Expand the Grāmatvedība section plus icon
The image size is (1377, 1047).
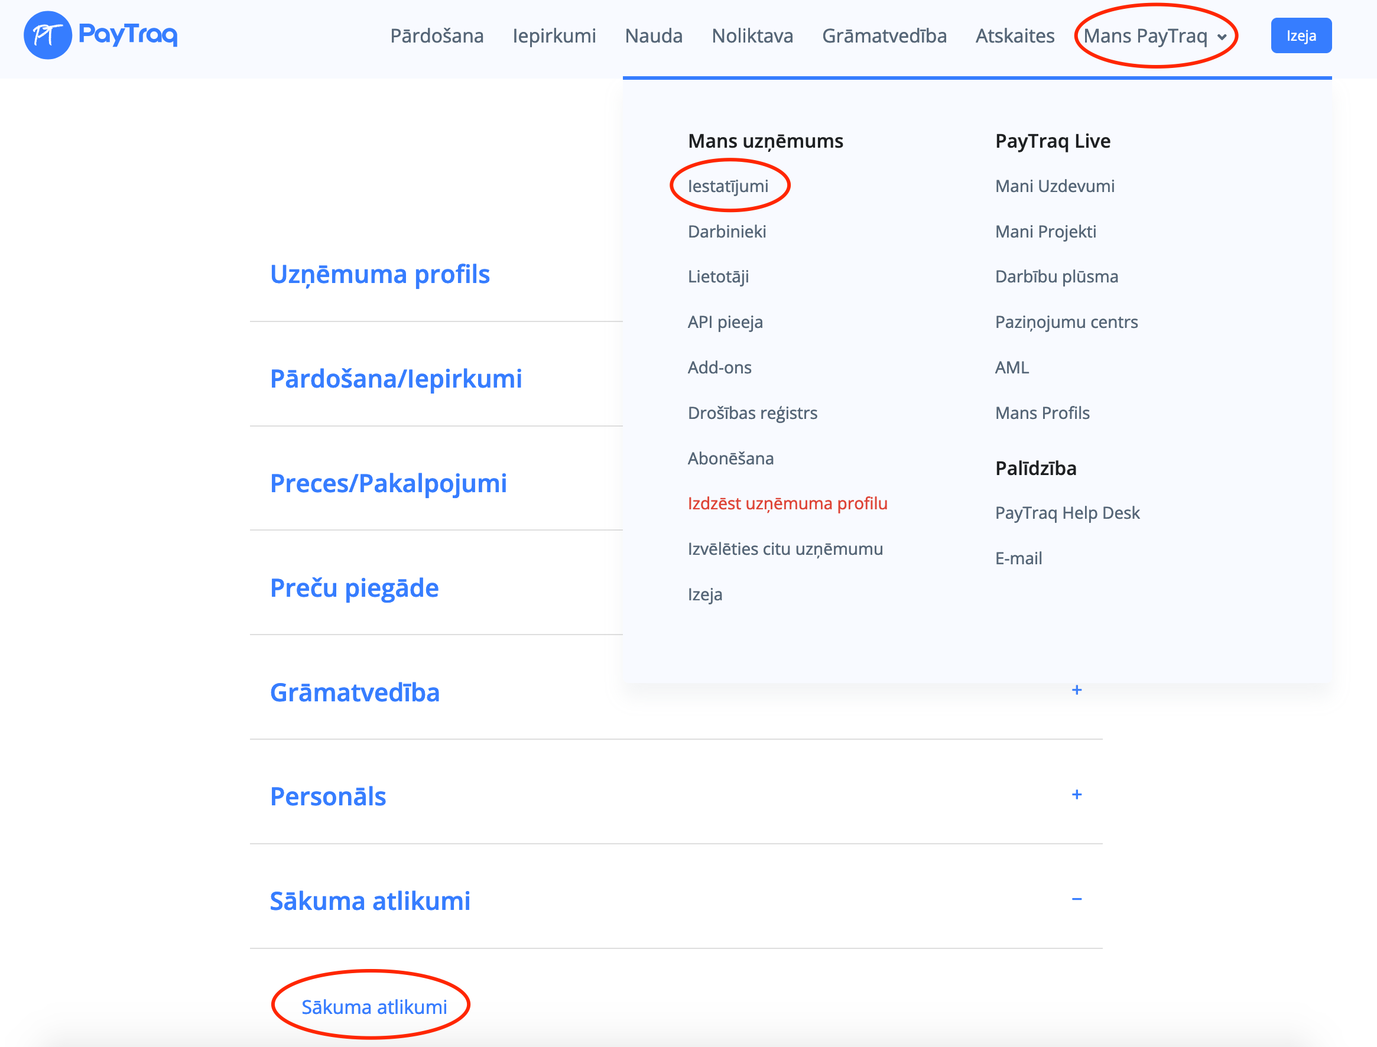[1076, 690]
